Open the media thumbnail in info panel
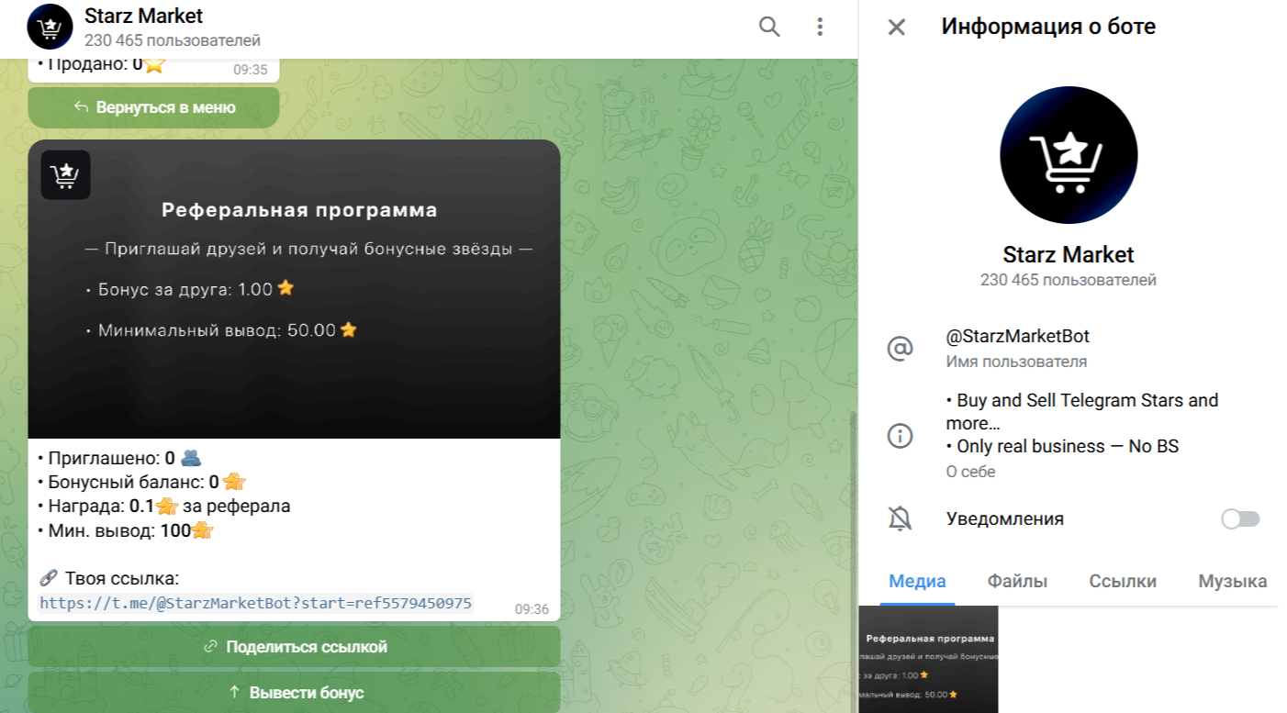This screenshot has width=1287, height=713. pos(928,659)
